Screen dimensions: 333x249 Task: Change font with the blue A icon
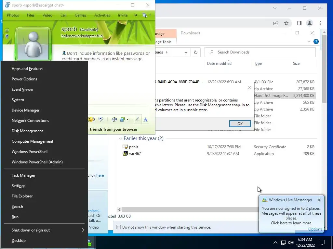[145, 120]
